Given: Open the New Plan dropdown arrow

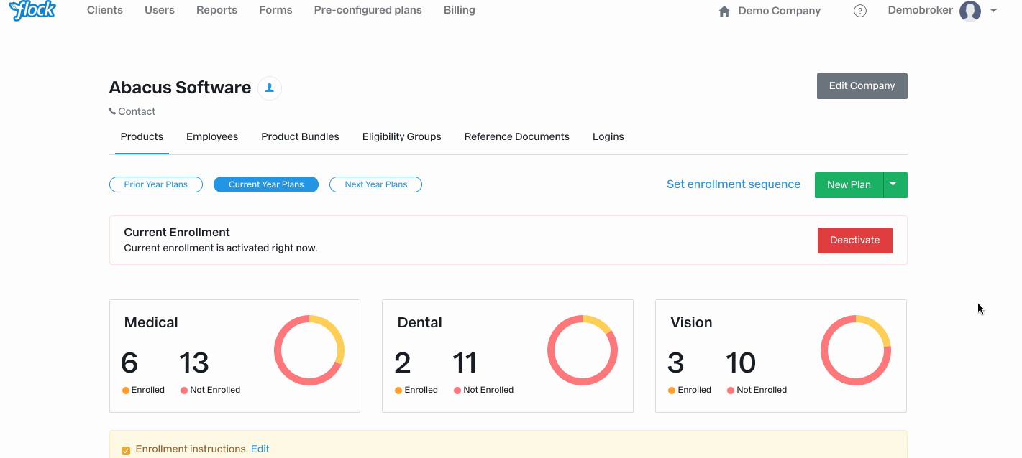Looking at the screenshot, I should click(895, 184).
